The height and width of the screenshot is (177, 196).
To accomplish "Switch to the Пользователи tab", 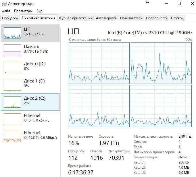I will [x=131, y=18].
